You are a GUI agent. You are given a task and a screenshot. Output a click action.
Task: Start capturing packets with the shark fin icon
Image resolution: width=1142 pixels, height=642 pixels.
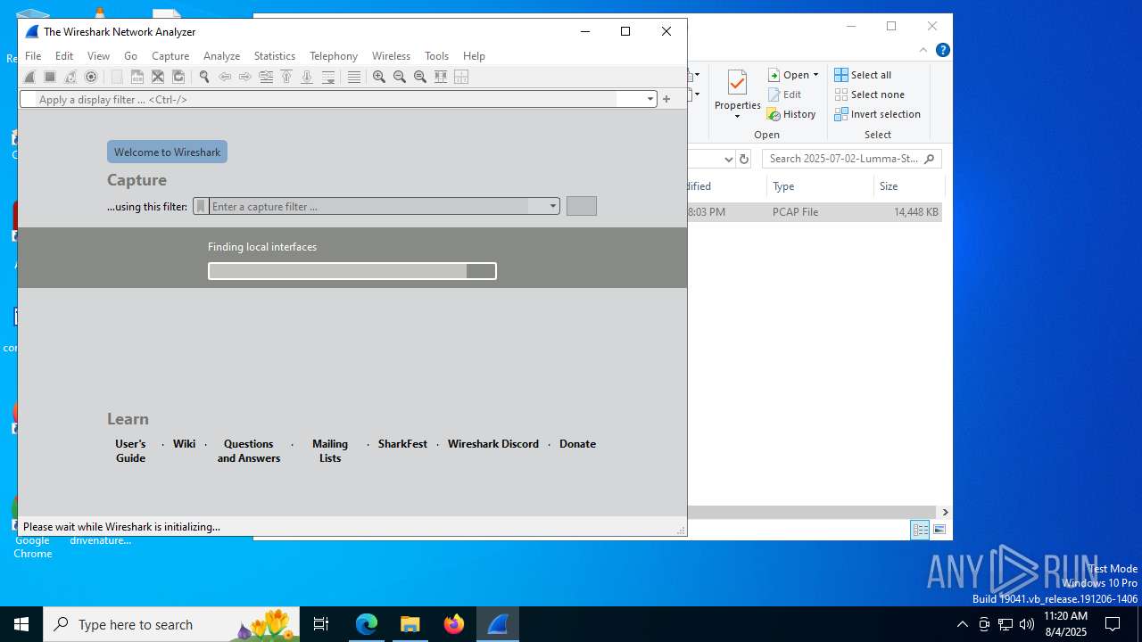point(29,77)
